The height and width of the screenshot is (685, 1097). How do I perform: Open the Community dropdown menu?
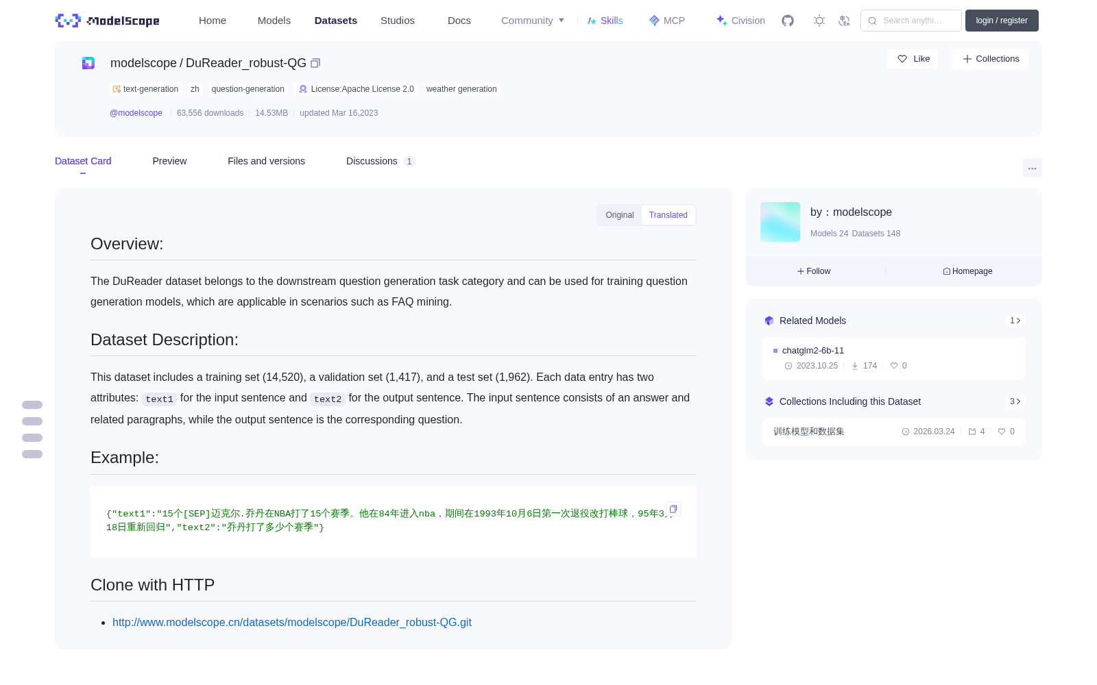tap(533, 21)
